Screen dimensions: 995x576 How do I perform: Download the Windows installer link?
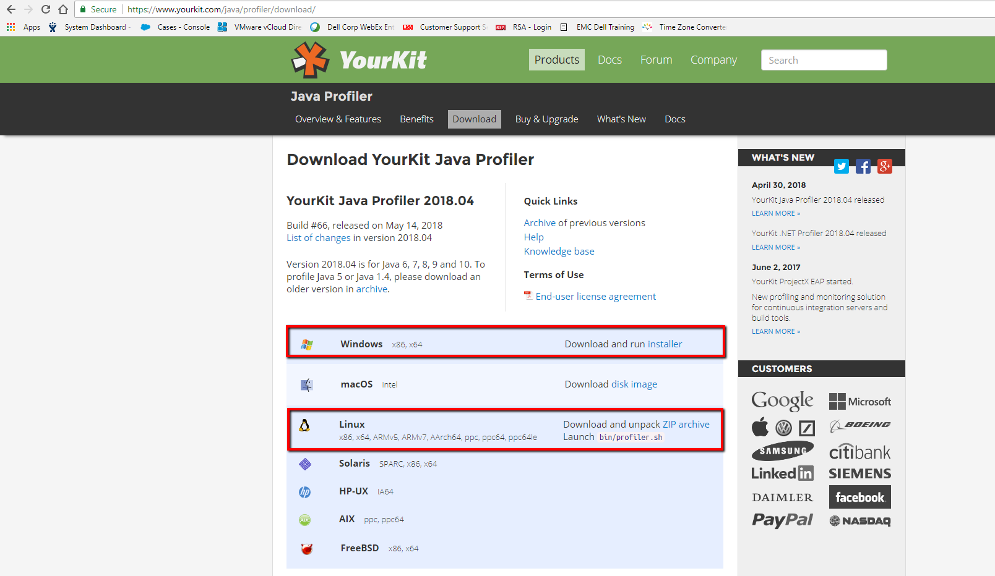coord(665,344)
